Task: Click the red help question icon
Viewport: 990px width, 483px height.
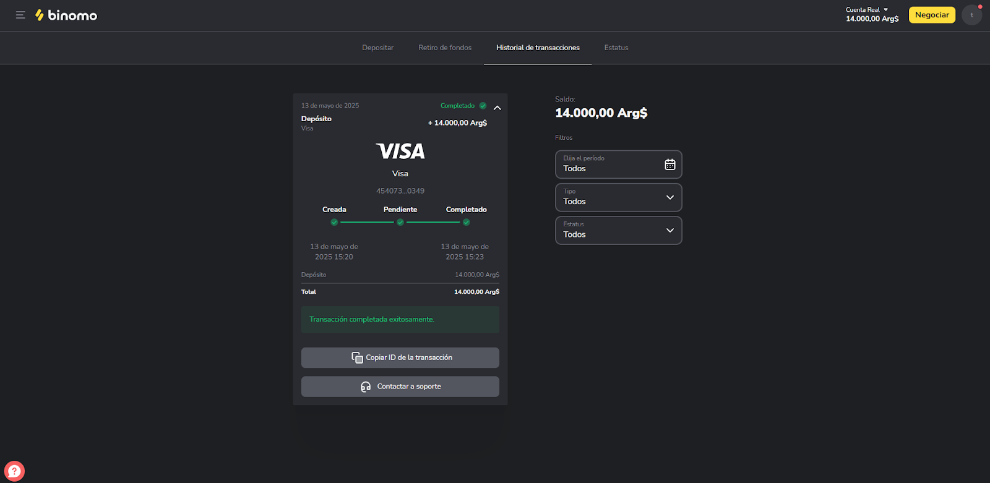Action: tap(14, 471)
